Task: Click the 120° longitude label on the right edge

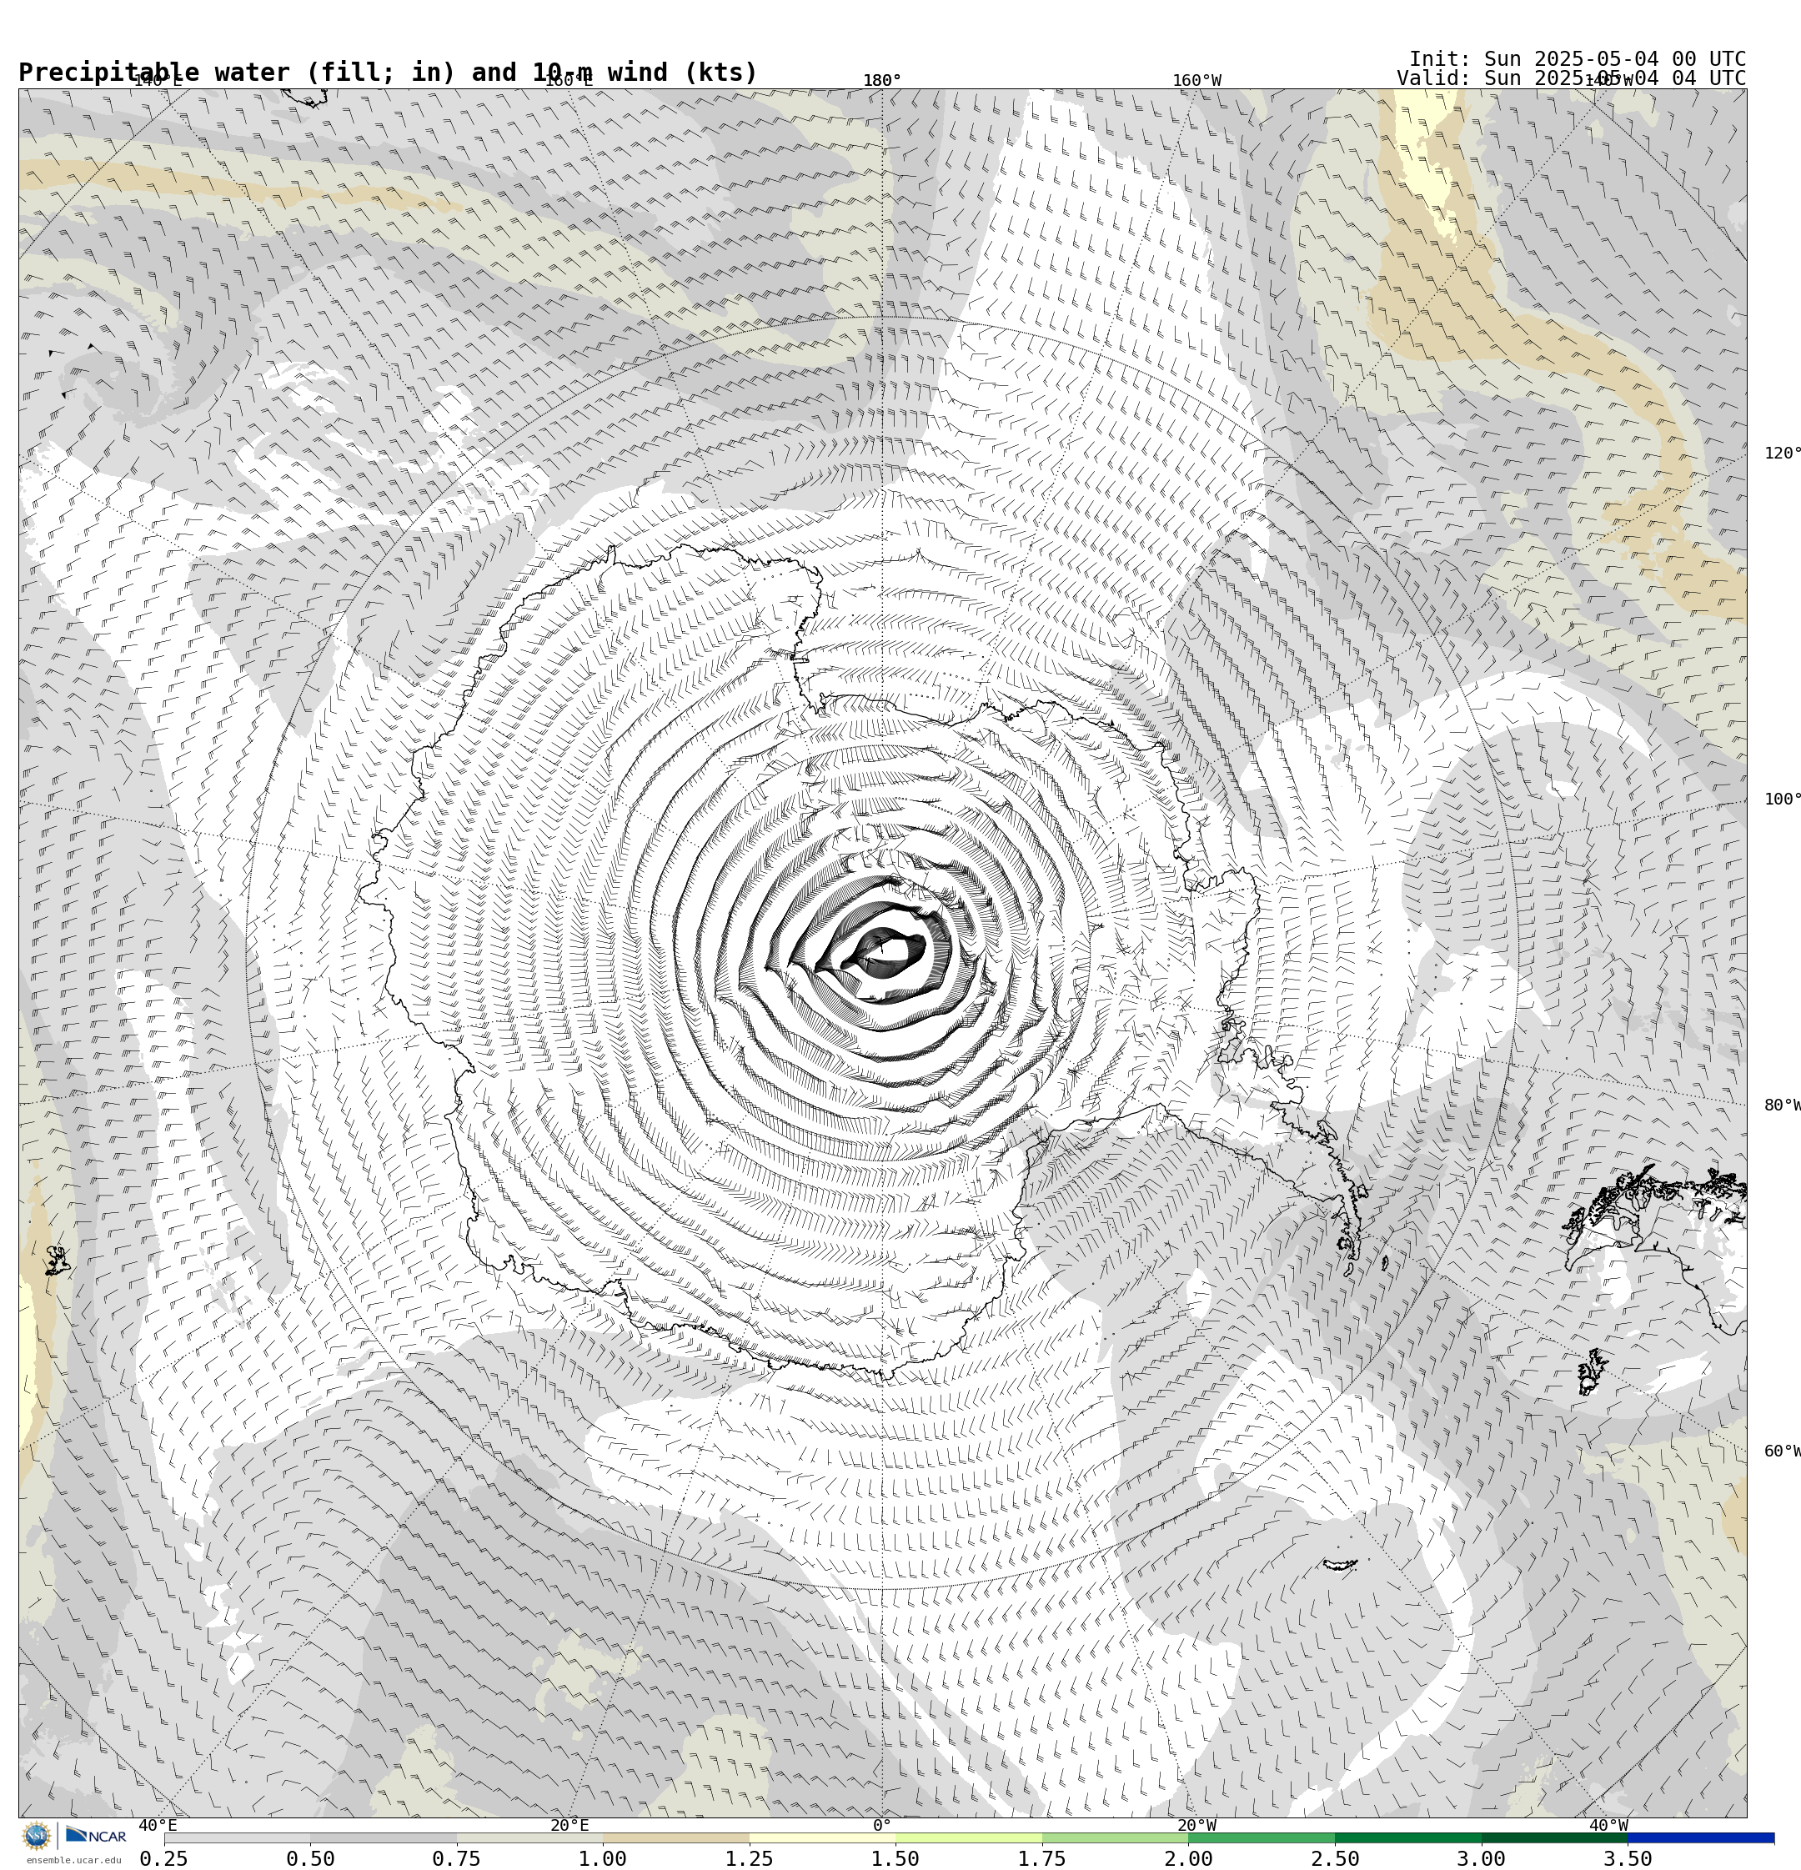Action: 1782,454
